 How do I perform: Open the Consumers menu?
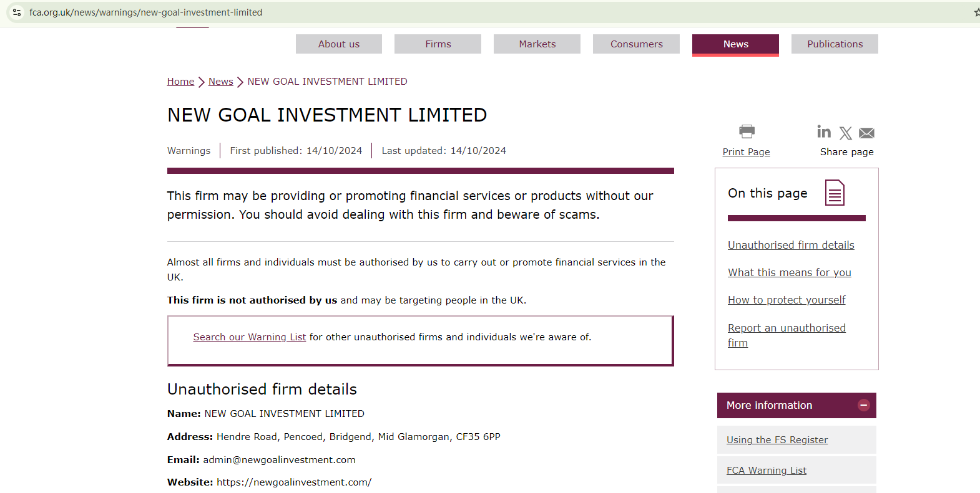click(x=636, y=44)
